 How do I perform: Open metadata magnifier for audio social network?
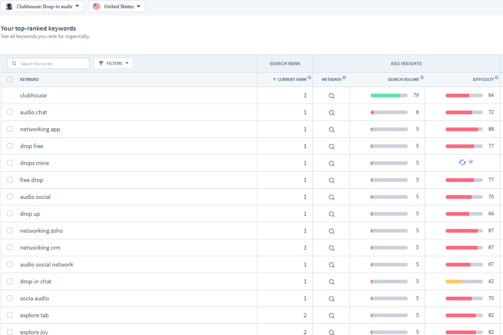coord(331,265)
